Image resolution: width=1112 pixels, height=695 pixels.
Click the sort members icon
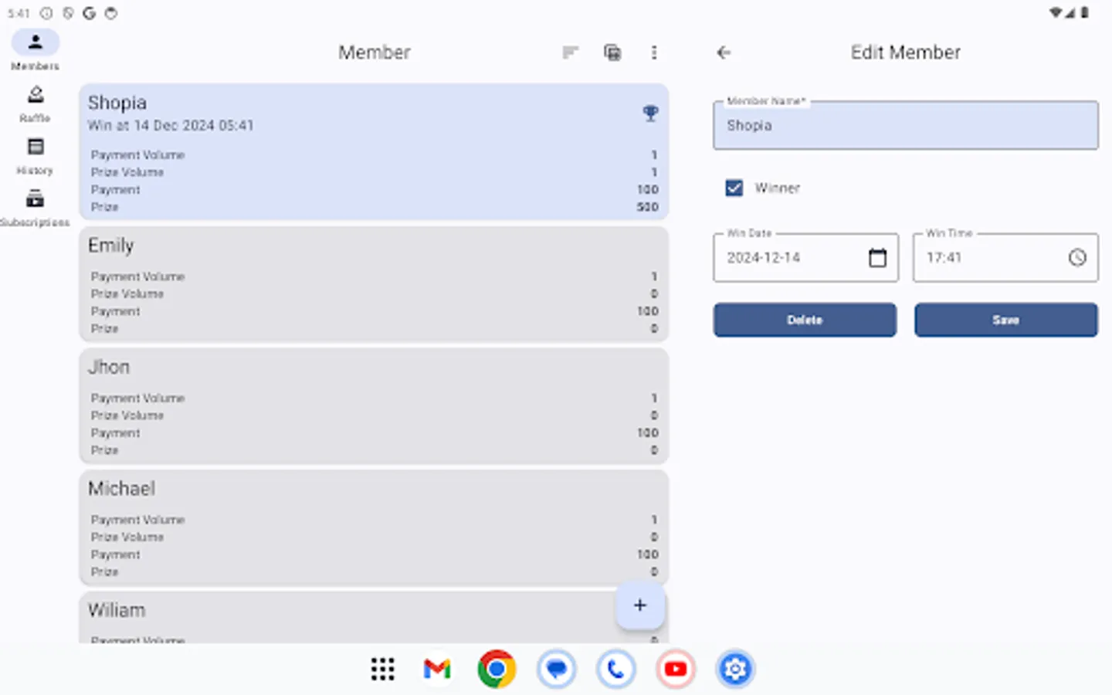(570, 53)
